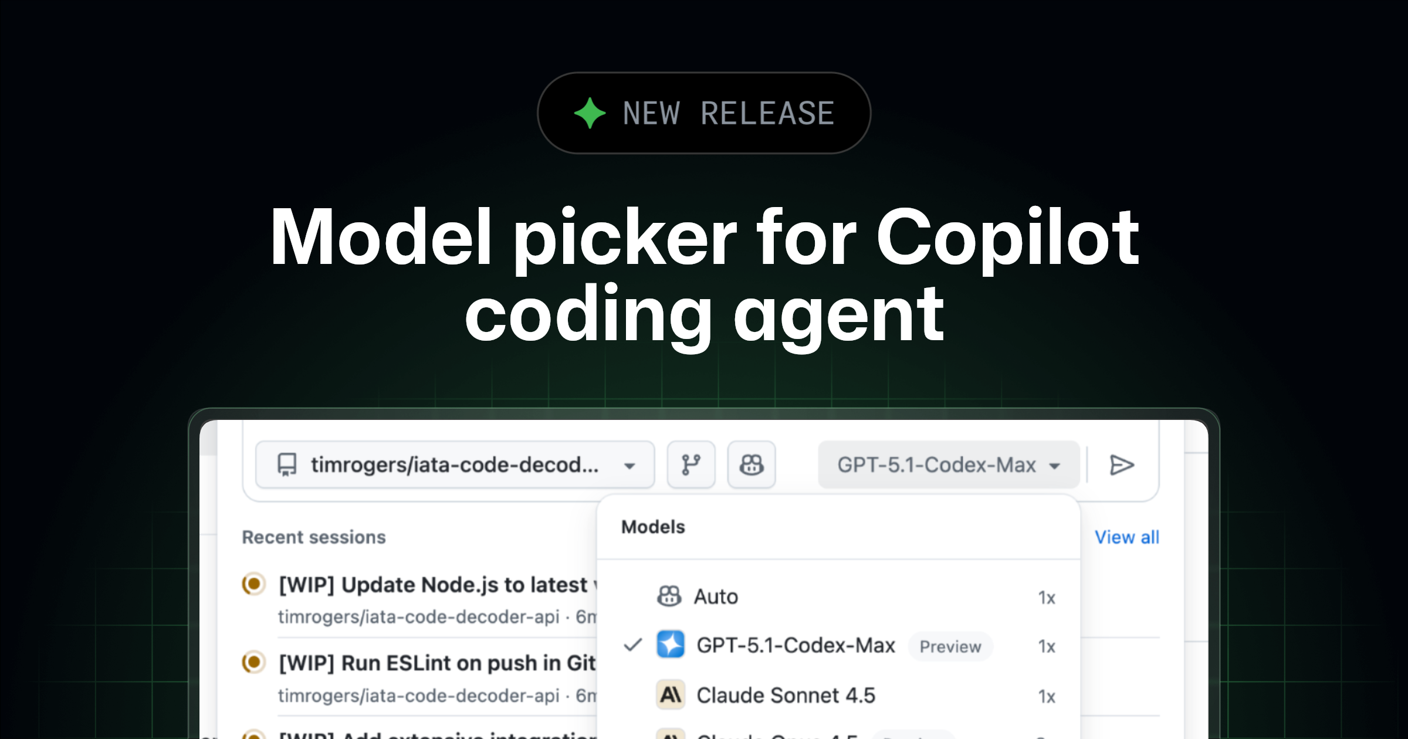
Task: Click the NEW RELEASE pill badge
Action: [704, 113]
